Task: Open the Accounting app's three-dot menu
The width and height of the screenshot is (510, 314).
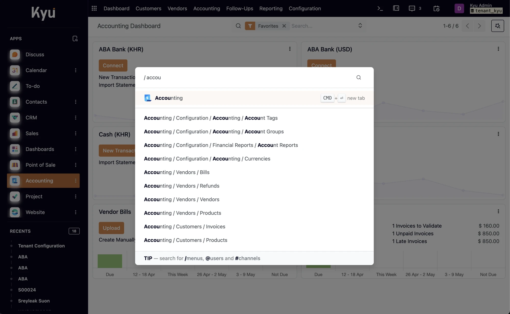Action: click(76, 181)
